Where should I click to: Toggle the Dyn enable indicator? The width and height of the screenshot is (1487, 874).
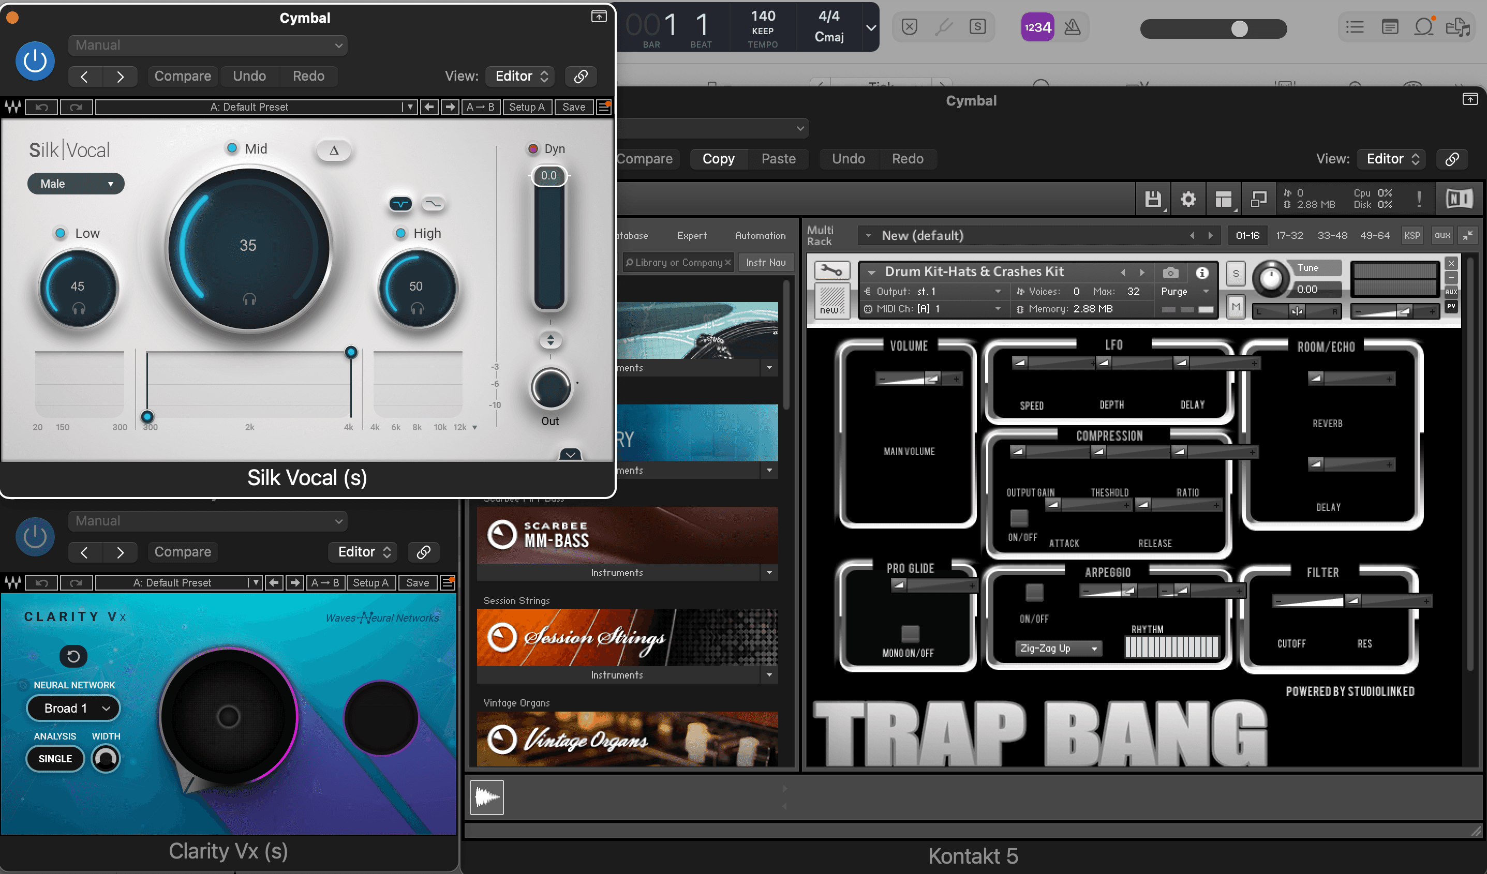(533, 148)
